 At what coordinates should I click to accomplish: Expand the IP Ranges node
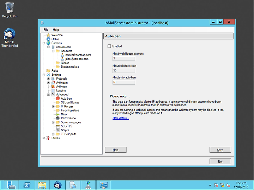[53, 107]
